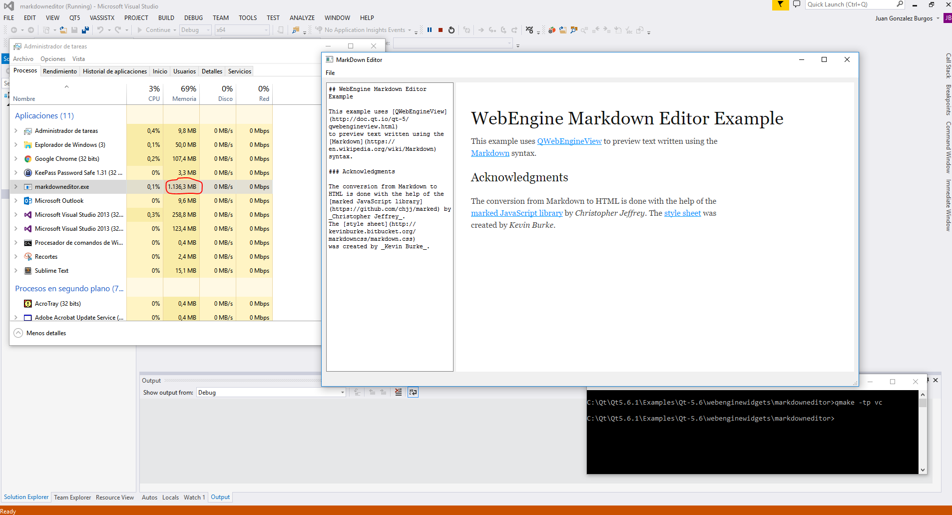This screenshot has height=515, width=952.
Task: Undo the last action in toolbar
Action: coord(100,30)
